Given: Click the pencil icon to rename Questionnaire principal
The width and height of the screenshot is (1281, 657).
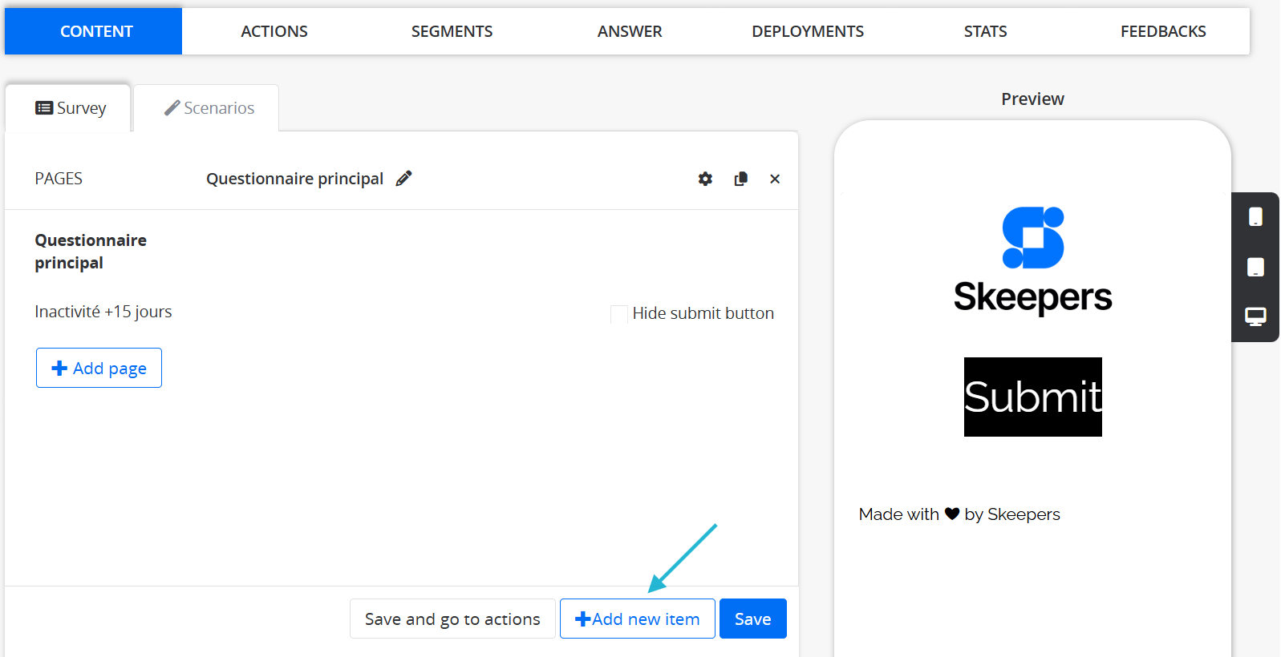Looking at the screenshot, I should click(x=403, y=179).
